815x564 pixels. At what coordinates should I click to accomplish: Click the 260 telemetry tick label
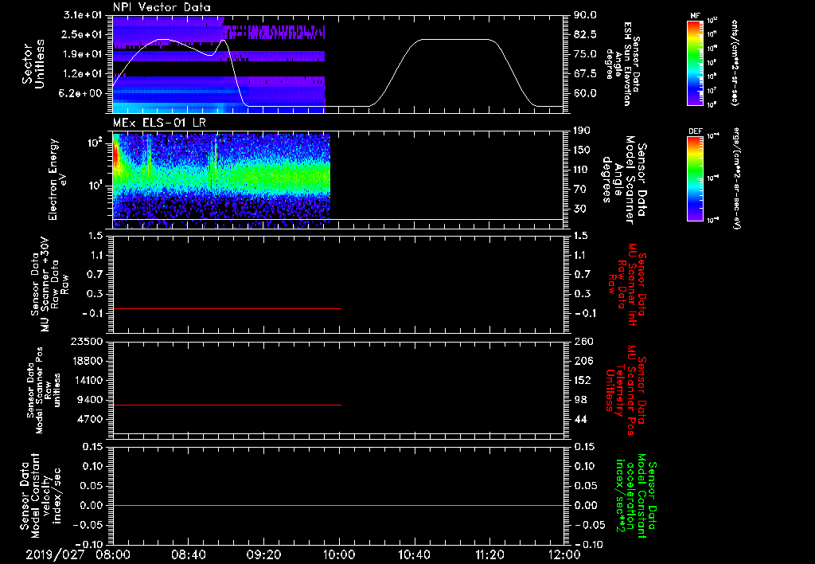pyautogui.click(x=583, y=341)
